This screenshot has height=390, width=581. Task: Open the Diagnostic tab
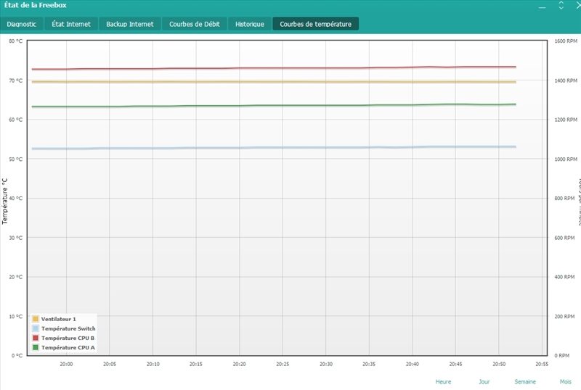22,24
